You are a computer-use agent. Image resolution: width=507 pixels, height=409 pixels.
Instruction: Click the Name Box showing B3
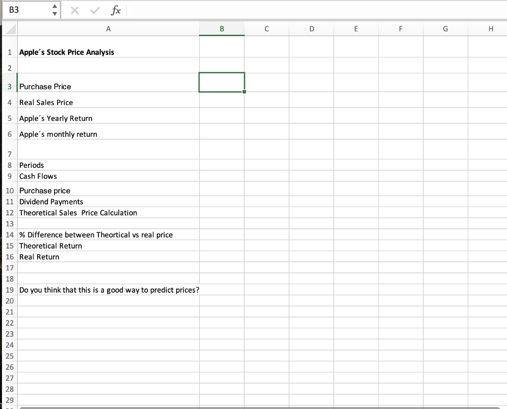(27, 10)
